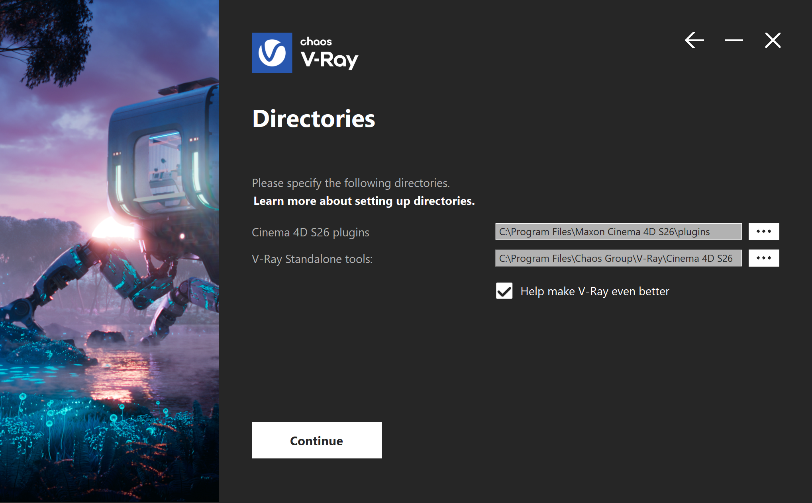Go back using the left arrow icon
The width and height of the screenshot is (812, 503).
[x=694, y=40]
